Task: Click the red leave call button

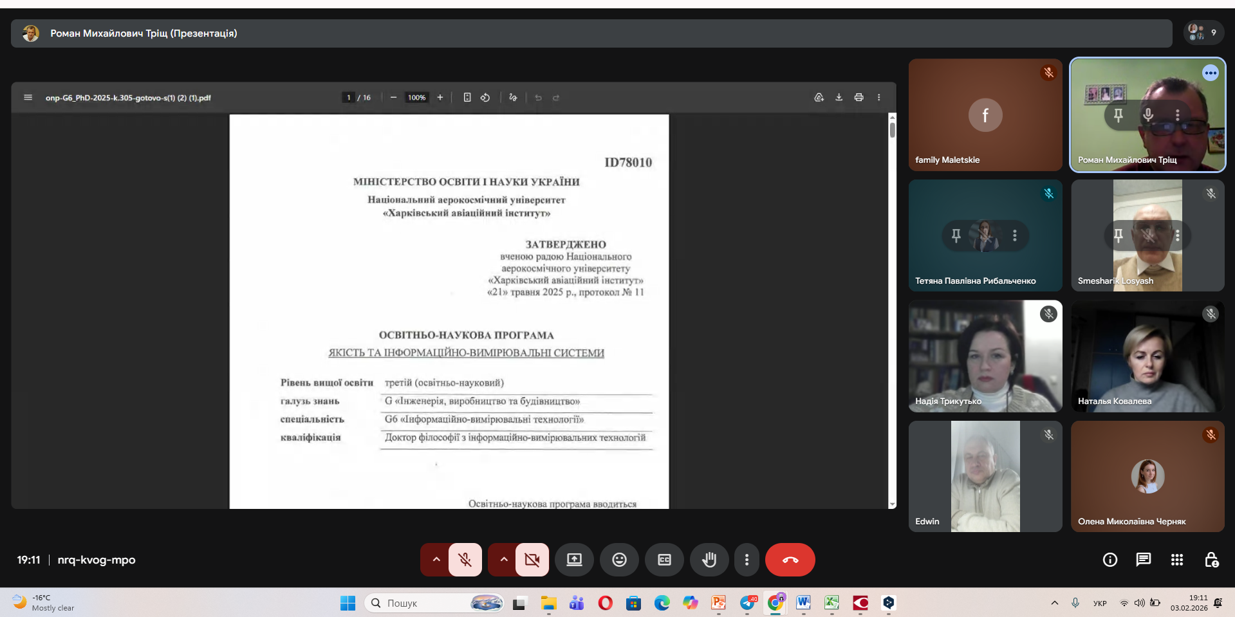Action: tap(790, 560)
